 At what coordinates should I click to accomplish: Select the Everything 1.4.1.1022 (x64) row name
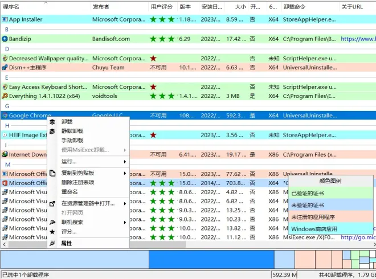44,96
